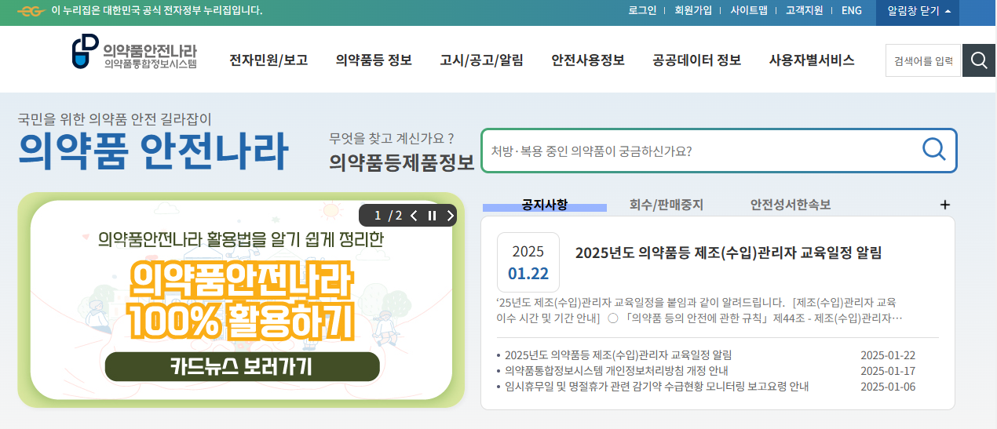Open the 의약품등 정보 menu
This screenshot has height=429, width=997.
(374, 60)
